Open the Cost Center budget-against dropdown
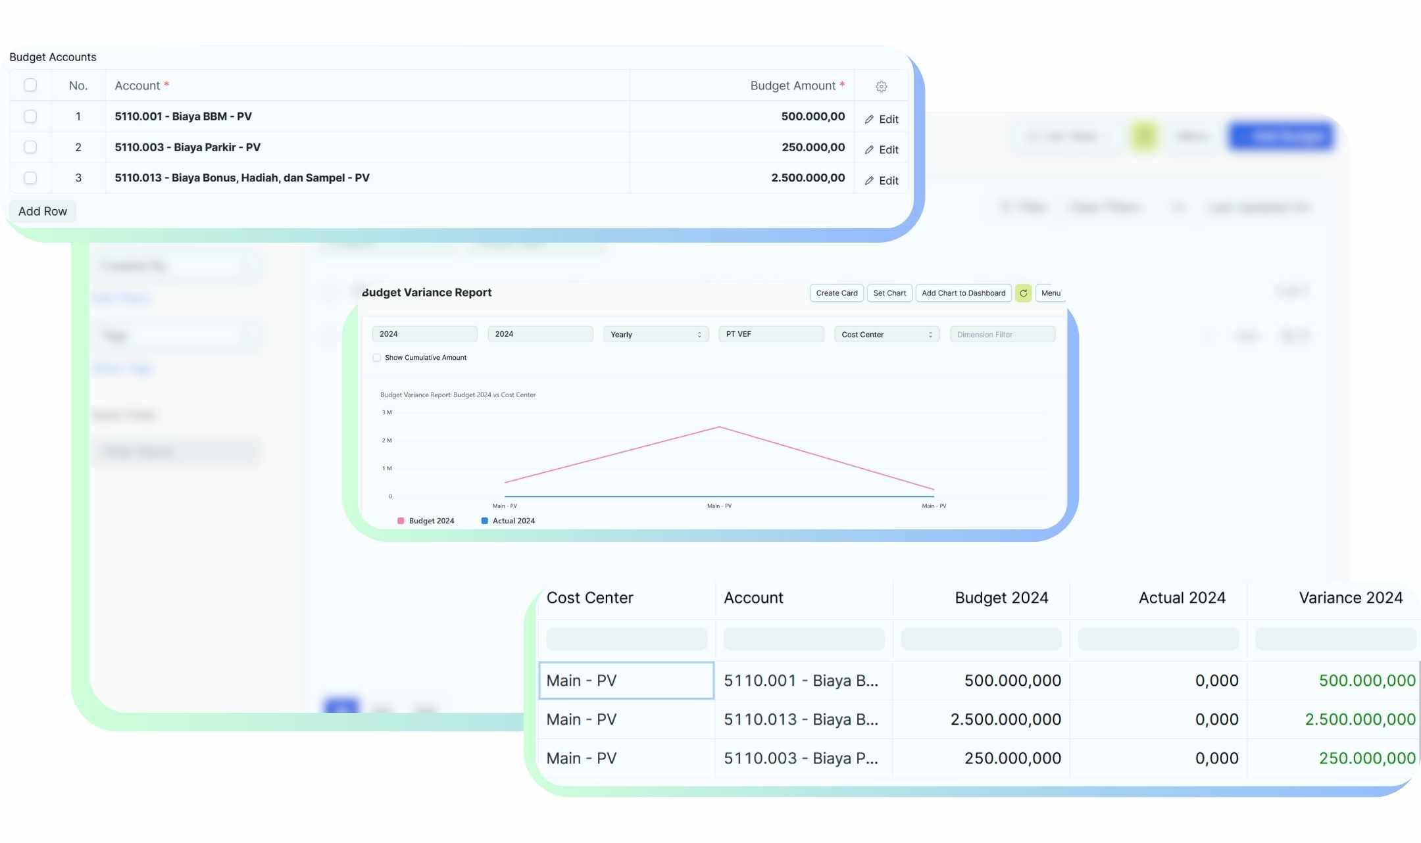The width and height of the screenshot is (1421, 843). tap(886, 335)
